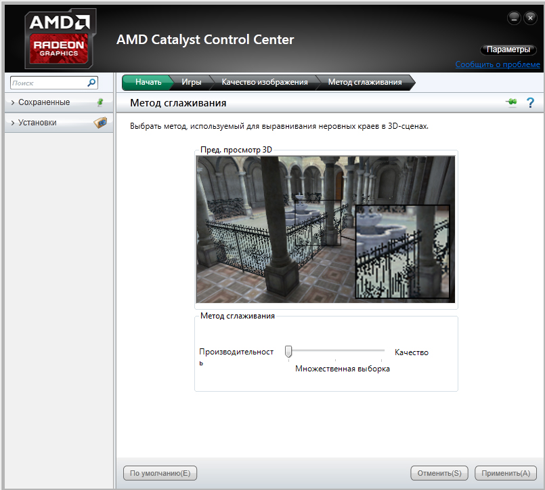Click the AMD Catalyst Control Center title

point(205,40)
